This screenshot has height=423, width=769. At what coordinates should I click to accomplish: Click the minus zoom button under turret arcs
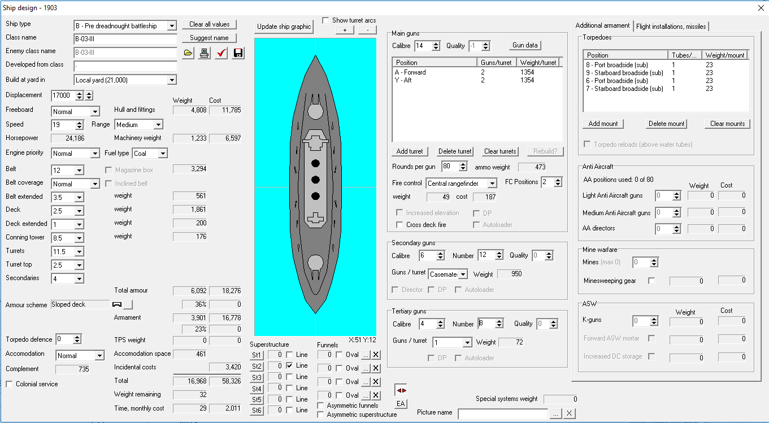click(367, 30)
